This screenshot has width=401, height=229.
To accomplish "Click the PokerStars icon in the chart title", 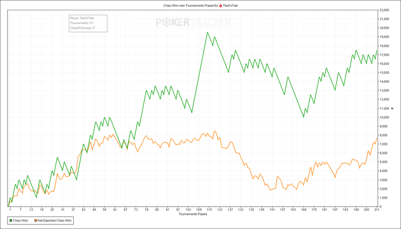I will point(221,5).
